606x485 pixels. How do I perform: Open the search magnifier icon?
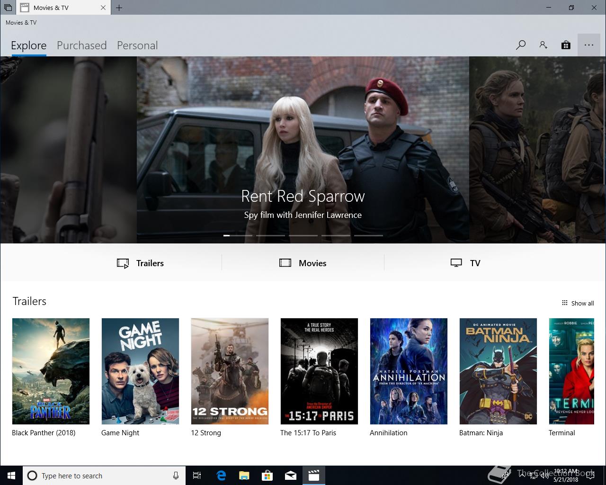coord(521,45)
